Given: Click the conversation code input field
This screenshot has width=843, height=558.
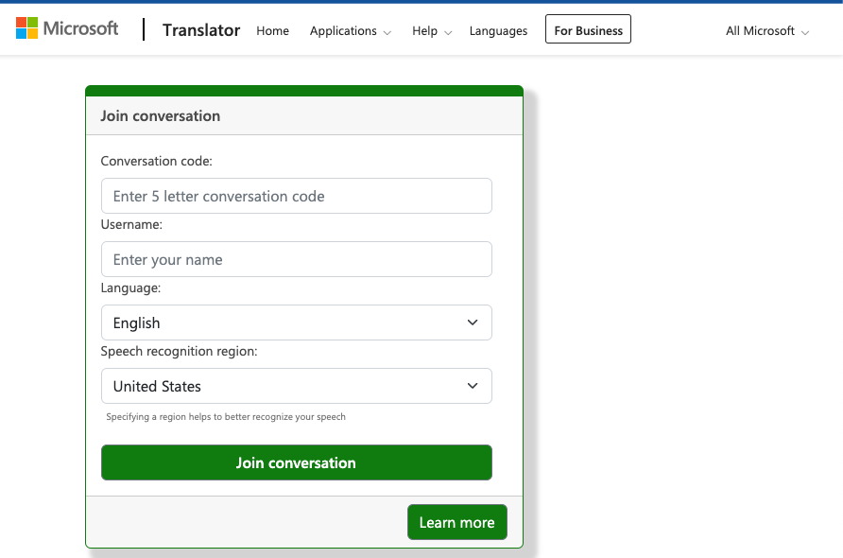Looking at the screenshot, I should point(296,196).
